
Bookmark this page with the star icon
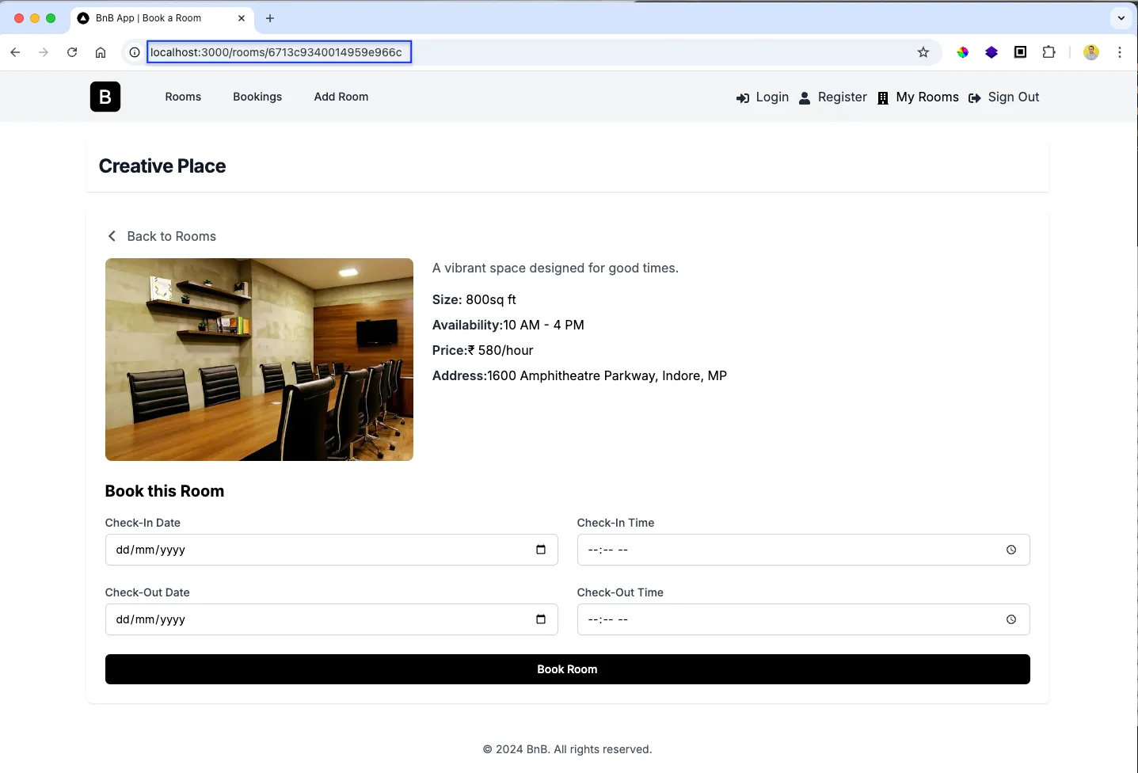(x=923, y=52)
